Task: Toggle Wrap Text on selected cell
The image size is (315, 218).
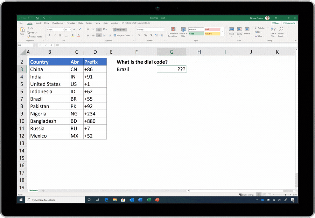Action: (120, 29)
